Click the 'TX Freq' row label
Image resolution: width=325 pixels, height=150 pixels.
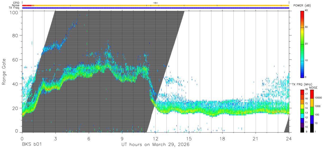[15, 8]
